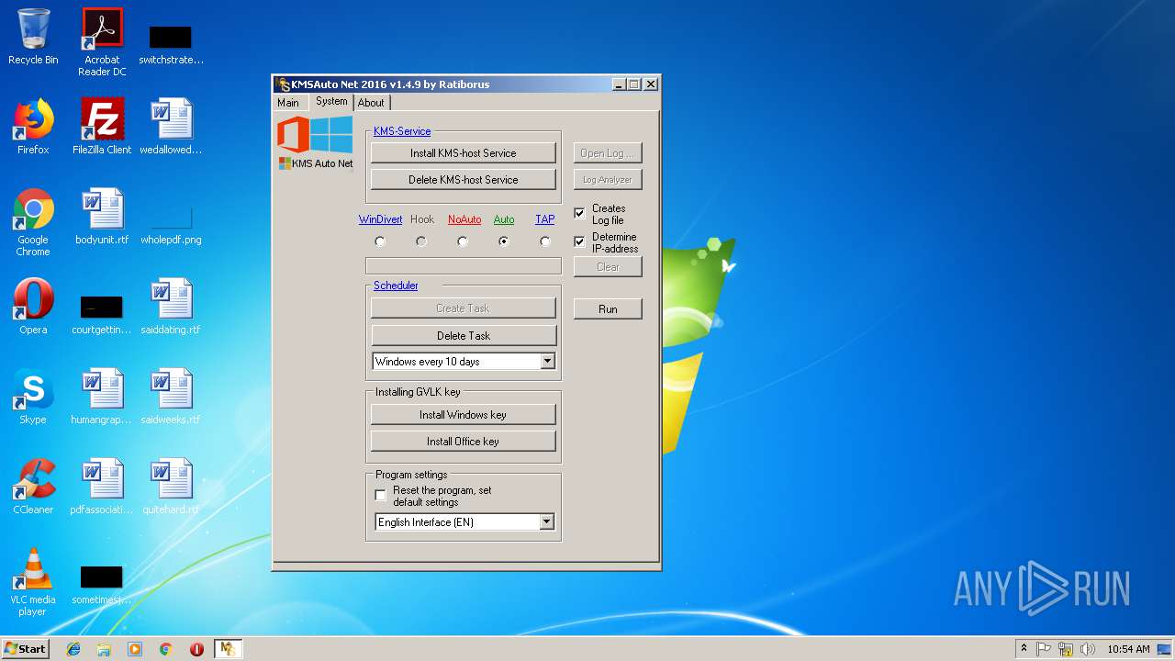Select saidweeks.rtf document icon

pos(171,397)
